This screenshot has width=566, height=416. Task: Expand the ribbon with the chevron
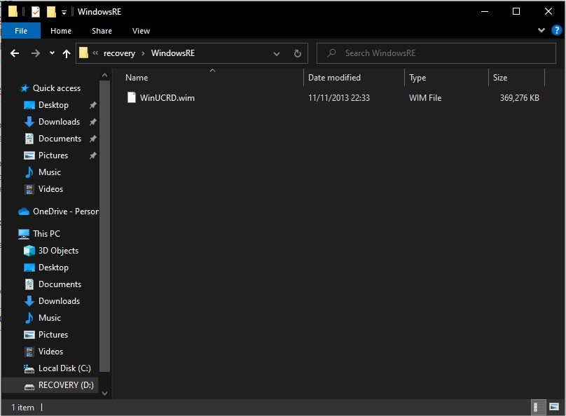tap(541, 30)
